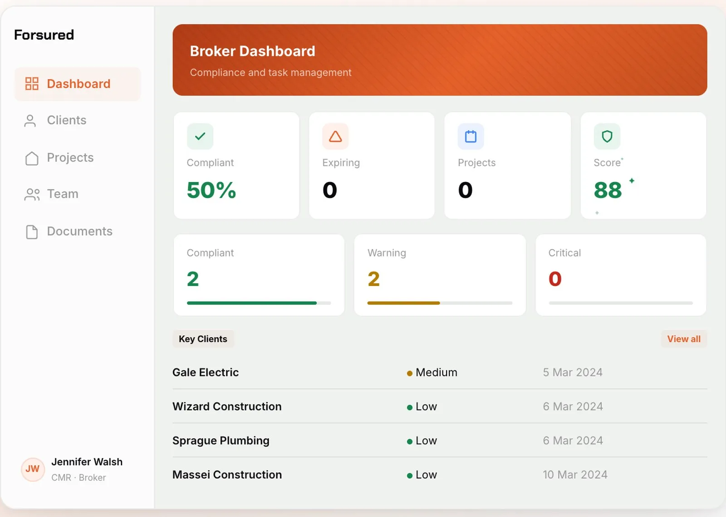The image size is (726, 517).
Task: Click the 5 Mar 2024 date
Action: tap(573, 372)
